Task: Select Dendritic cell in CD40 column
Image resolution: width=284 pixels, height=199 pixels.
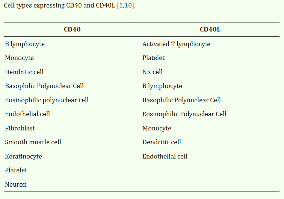Action: pos(24,72)
